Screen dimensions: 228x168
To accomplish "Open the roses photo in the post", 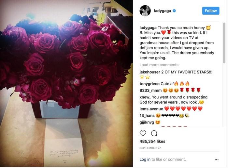I will tap(66, 83).
